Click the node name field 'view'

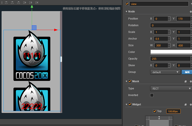coord(159,4)
